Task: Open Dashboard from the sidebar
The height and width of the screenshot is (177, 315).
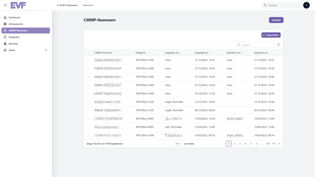Action: point(26,18)
